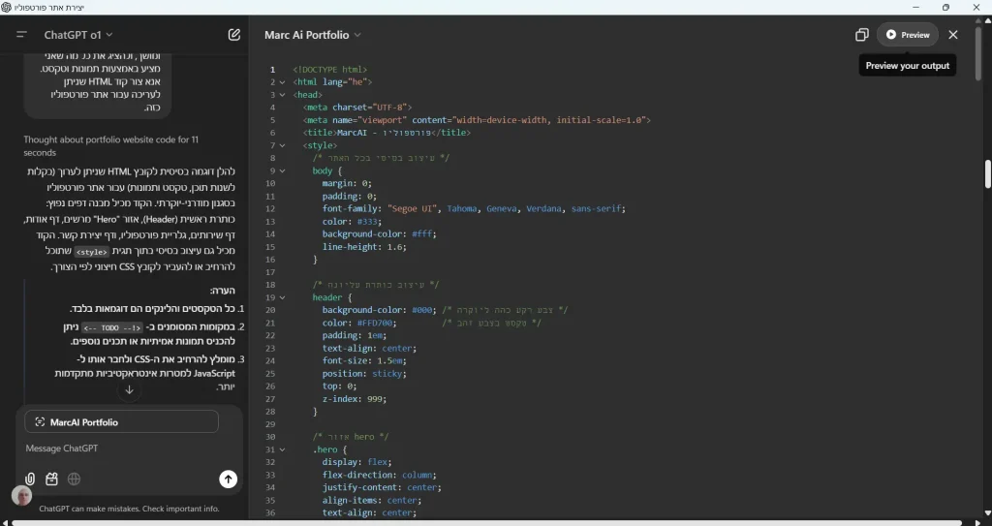Minimize the ChatGPT window
The image size is (992, 526).
coord(916,7)
